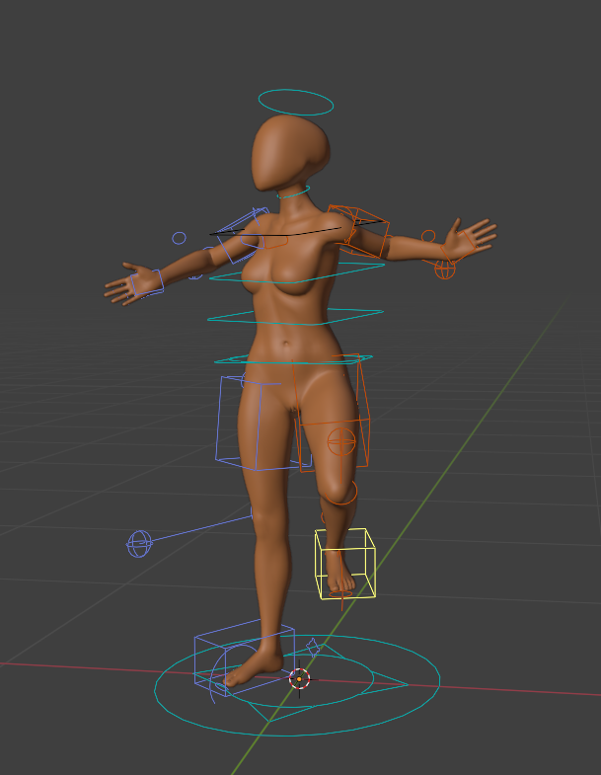
Task: Select the orange sphere control on raised thigh
Action: coord(341,441)
